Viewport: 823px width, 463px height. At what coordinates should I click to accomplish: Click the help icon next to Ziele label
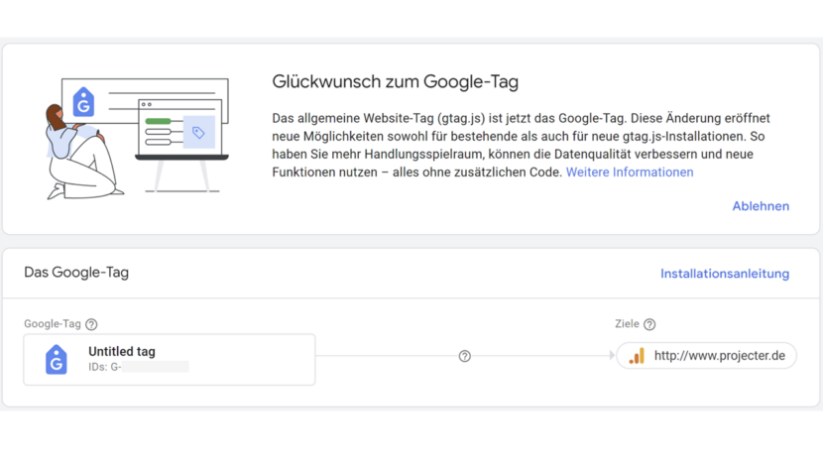(649, 324)
